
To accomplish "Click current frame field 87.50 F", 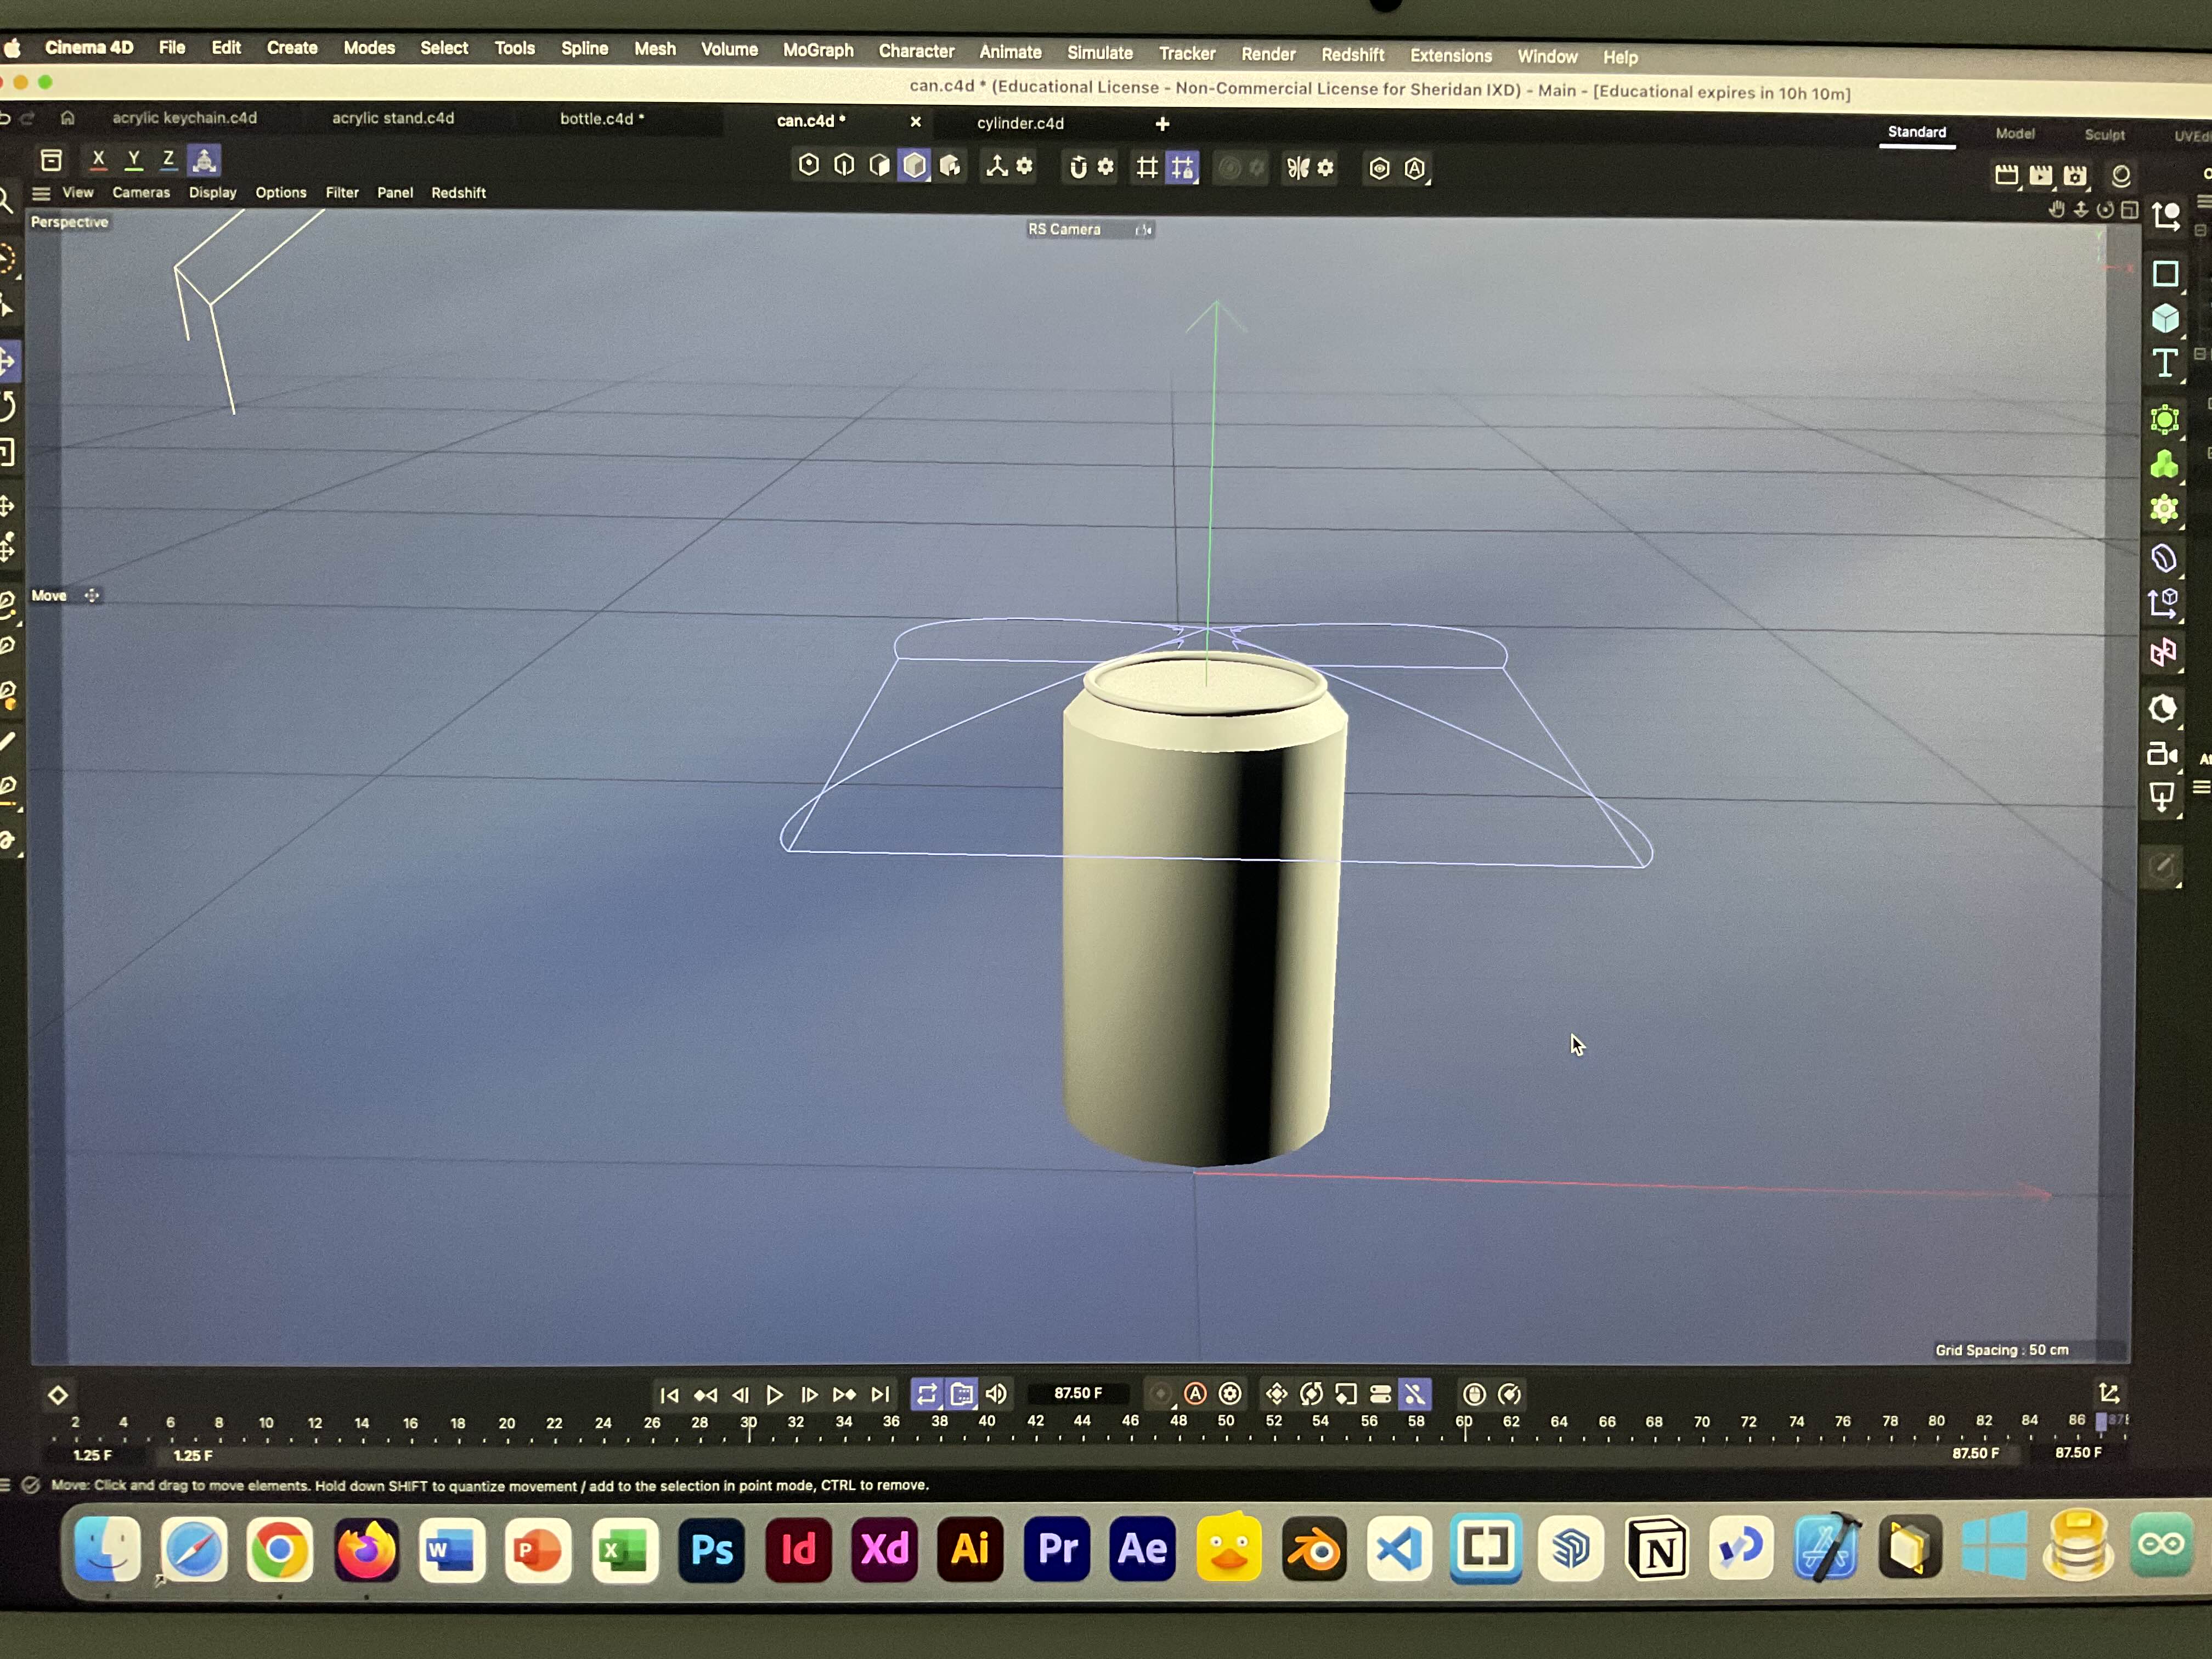I will pos(1078,1394).
